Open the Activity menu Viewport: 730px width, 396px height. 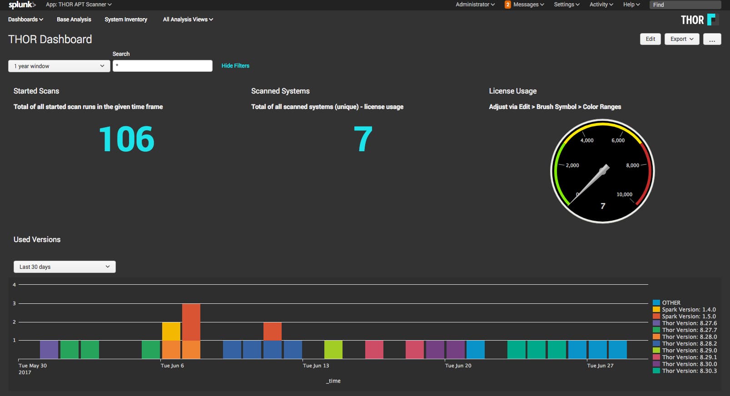click(x=601, y=5)
